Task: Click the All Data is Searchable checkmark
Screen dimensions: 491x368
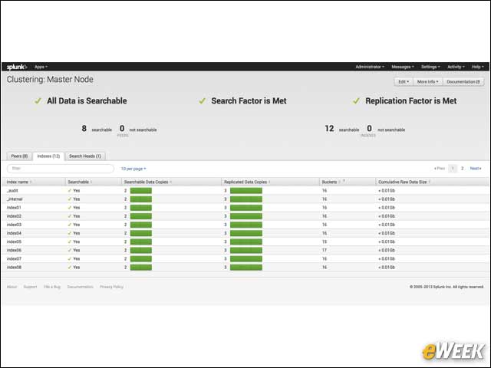Action: 38,100
